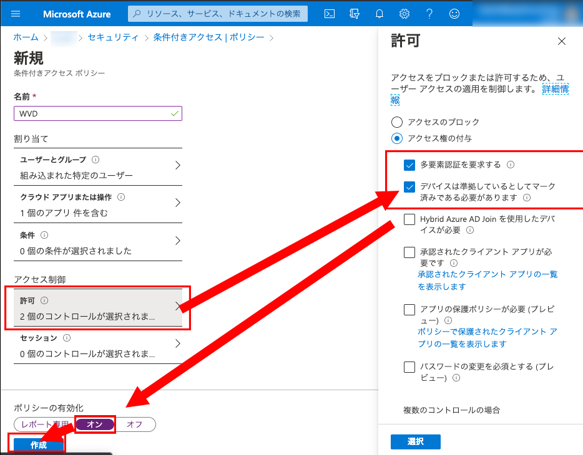Click the 選択 button
Screen dimensions: 583x455
point(415,441)
